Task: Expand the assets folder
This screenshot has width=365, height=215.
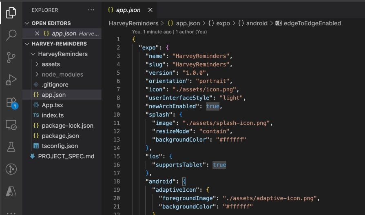Action: coord(51,64)
